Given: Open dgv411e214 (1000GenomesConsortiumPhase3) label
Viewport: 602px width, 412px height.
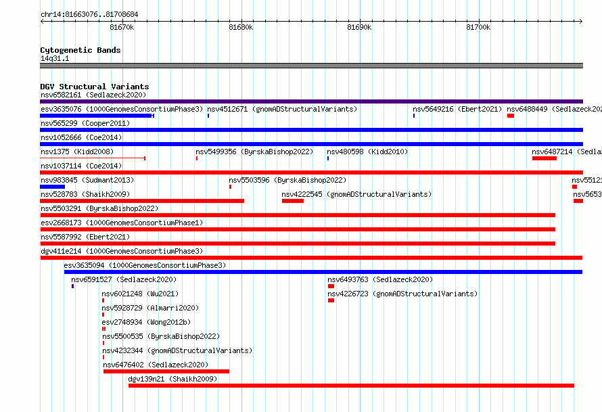Looking at the screenshot, I should tap(122, 251).
